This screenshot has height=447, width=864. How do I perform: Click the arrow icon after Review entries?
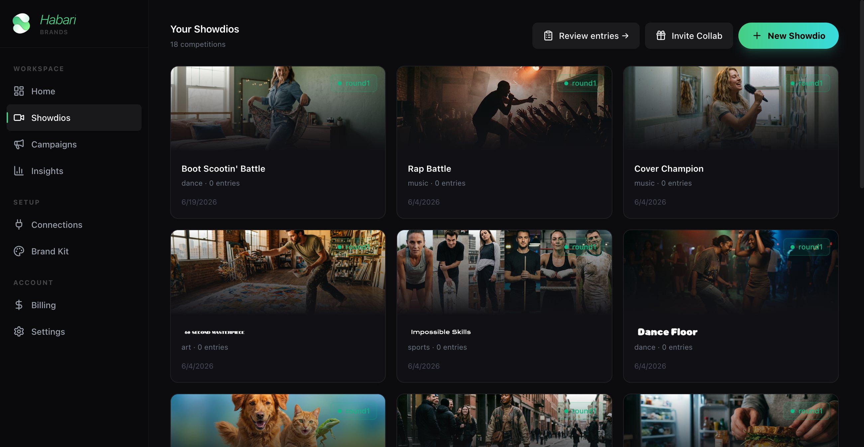pyautogui.click(x=625, y=36)
